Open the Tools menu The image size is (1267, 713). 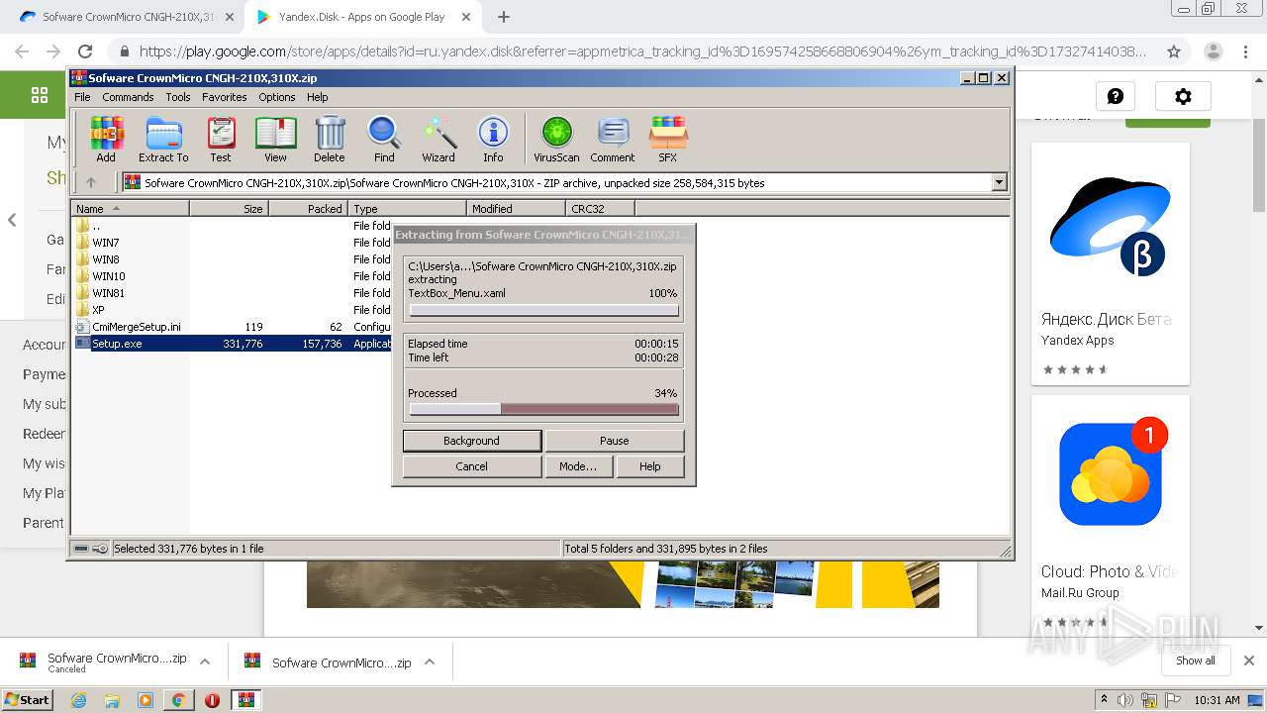pos(178,97)
